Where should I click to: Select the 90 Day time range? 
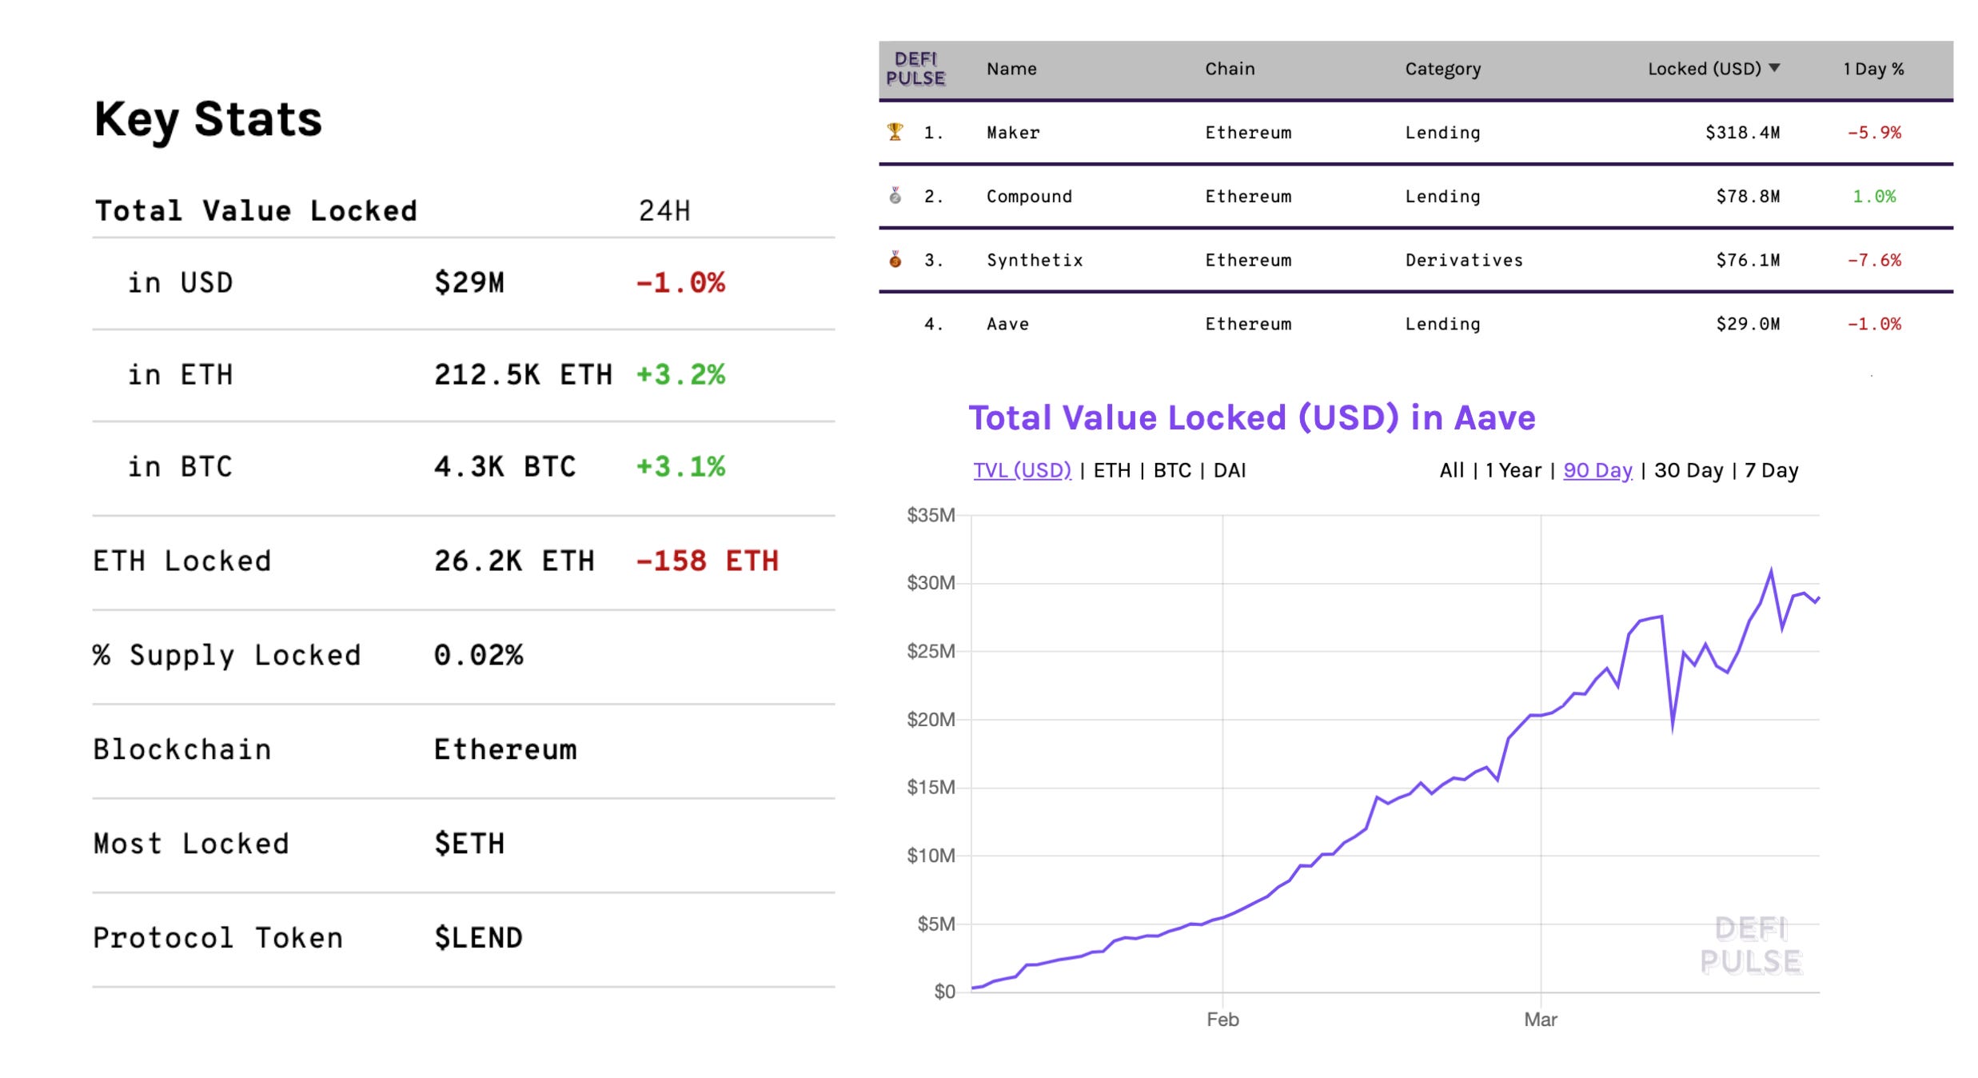1597,470
